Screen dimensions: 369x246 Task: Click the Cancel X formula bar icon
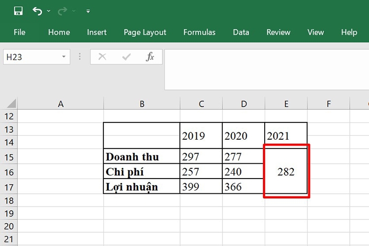click(102, 57)
